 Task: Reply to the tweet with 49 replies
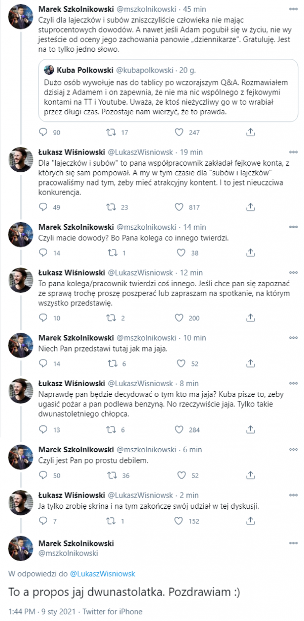tap(43, 207)
